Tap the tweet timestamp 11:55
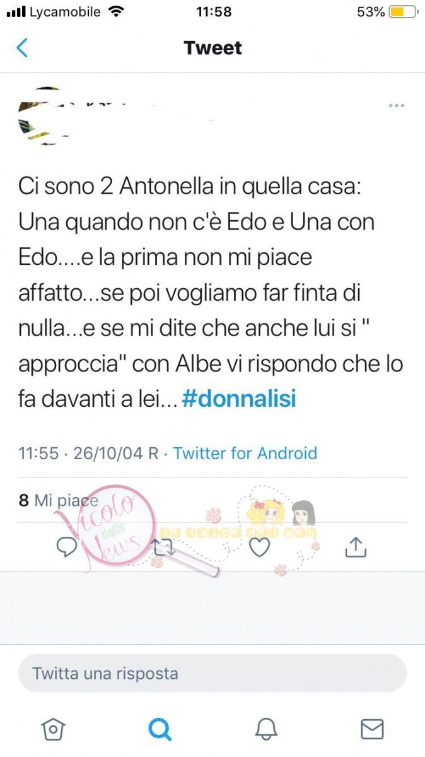Viewport: 425px width, 757px height. click(x=38, y=453)
